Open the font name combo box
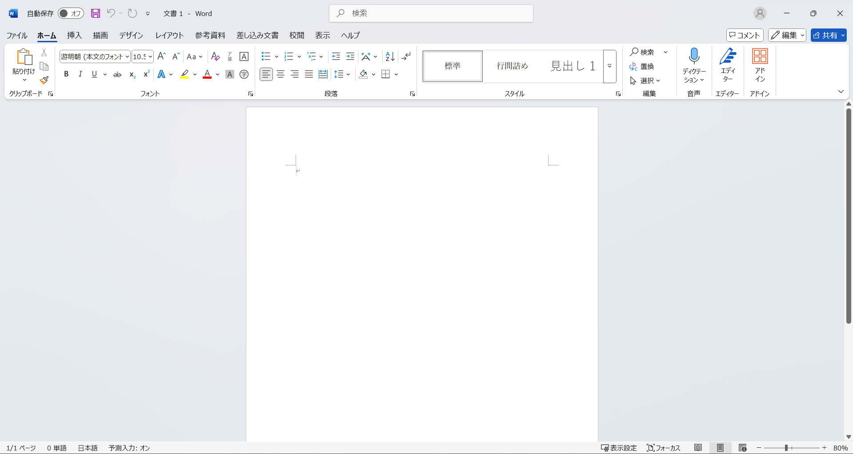The width and height of the screenshot is (853, 454). [x=95, y=56]
